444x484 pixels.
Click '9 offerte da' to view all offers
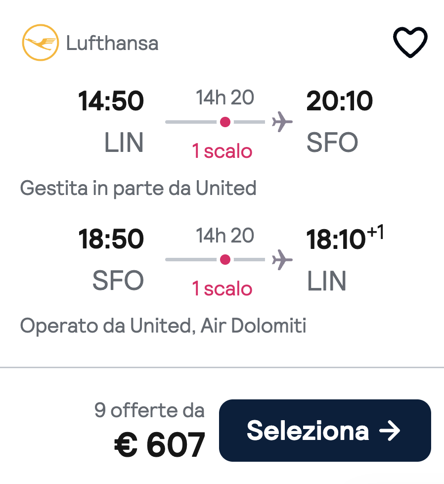[x=149, y=411]
